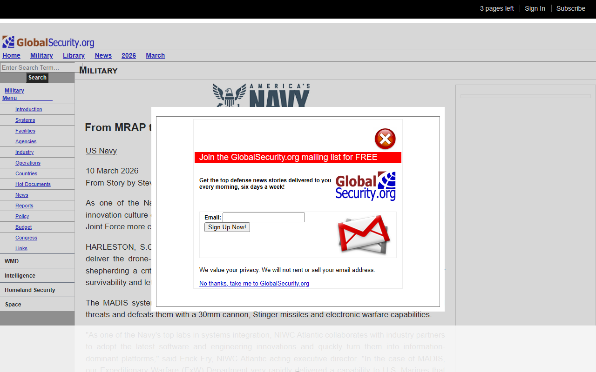Go to Military in breadcrumb navigation
The image size is (596, 372).
(x=41, y=55)
